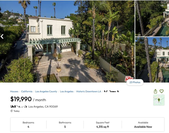
Task: Click the Los Angeles, CA 90069 address
Action: [43, 107]
